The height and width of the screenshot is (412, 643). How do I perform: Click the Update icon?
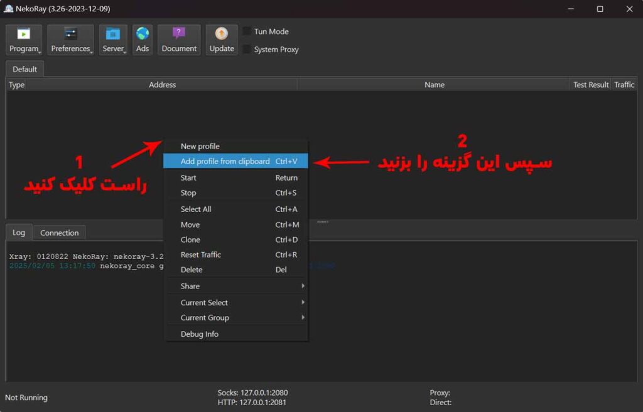point(221,39)
